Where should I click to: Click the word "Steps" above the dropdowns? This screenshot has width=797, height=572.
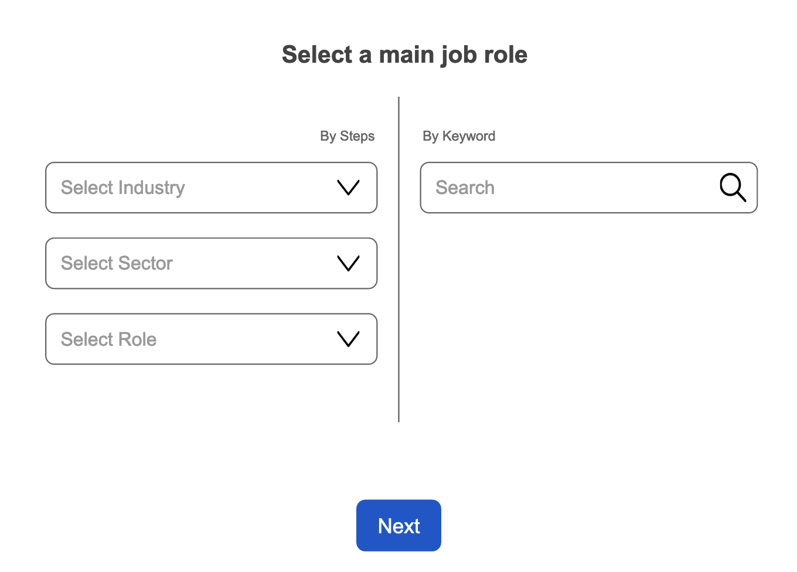point(357,136)
